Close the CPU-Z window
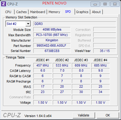This screenshot has width=121, height=120. (115, 4)
